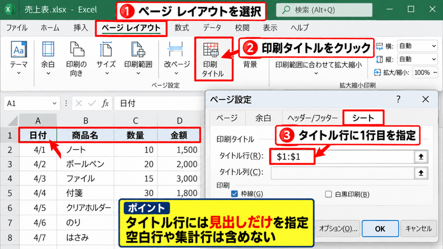Open the 縦 height 自動 dropdown
Screen dimensions: 443x249
coord(417,59)
